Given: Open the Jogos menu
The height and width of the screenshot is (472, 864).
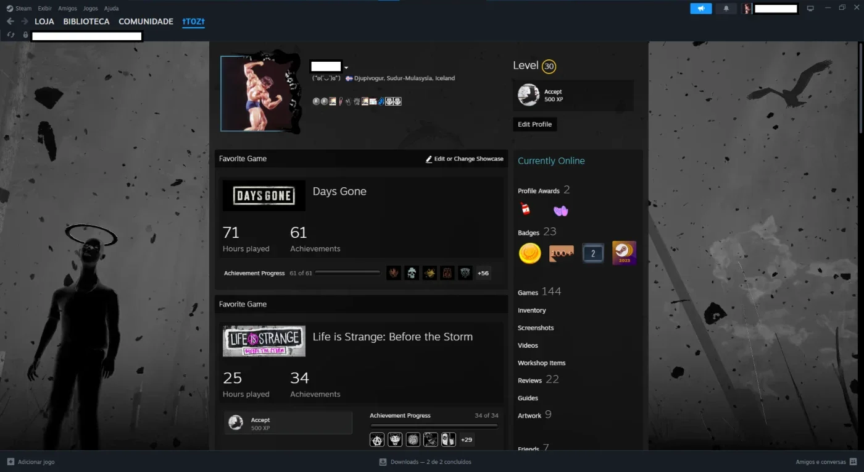Looking at the screenshot, I should pos(91,9).
